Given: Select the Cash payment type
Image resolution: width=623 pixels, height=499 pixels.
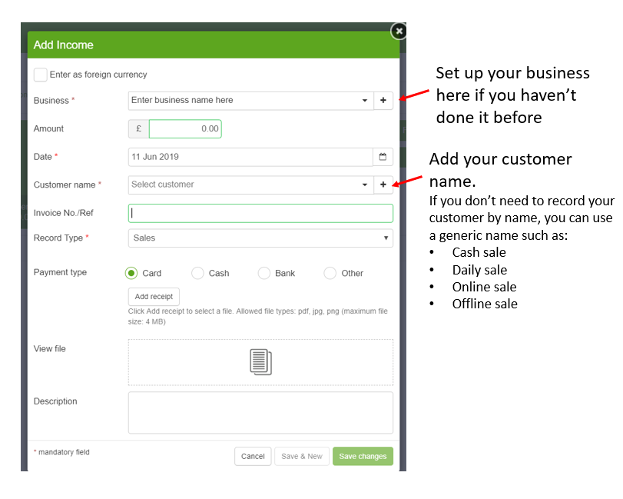Looking at the screenshot, I should coord(197,273).
